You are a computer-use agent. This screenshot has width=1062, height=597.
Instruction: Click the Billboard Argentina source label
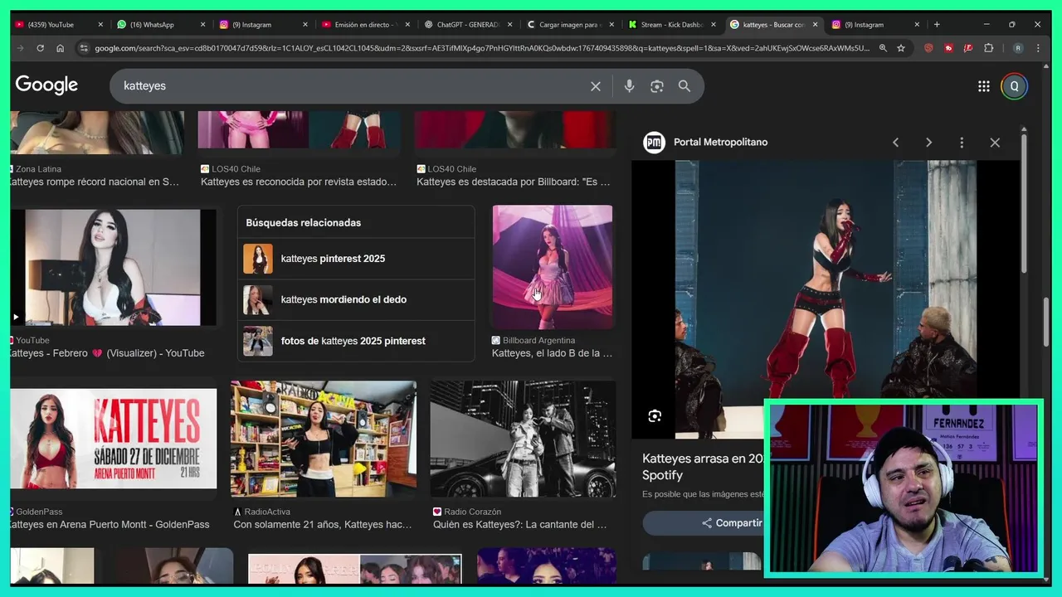click(538, 341)
